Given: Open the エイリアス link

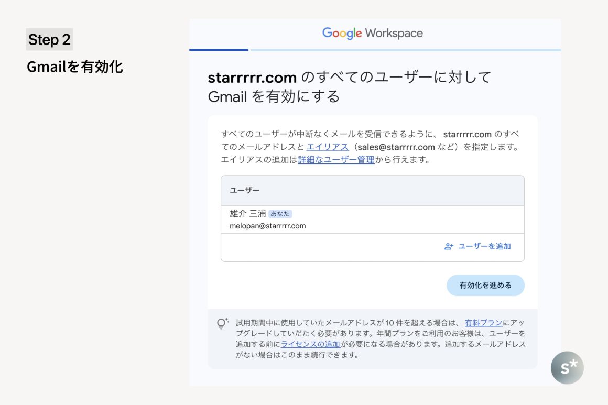Looking at the screenshot, I should (328, 147).
